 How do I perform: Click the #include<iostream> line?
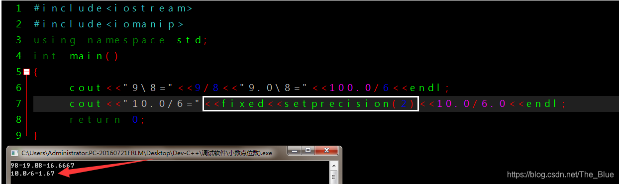click(113, 8)
